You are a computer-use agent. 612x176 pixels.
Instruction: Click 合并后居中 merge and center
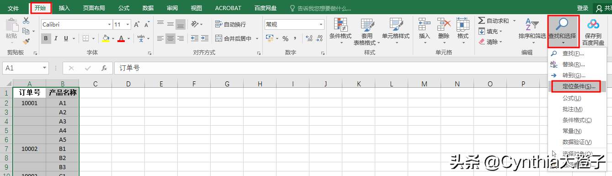click(234, 38)
